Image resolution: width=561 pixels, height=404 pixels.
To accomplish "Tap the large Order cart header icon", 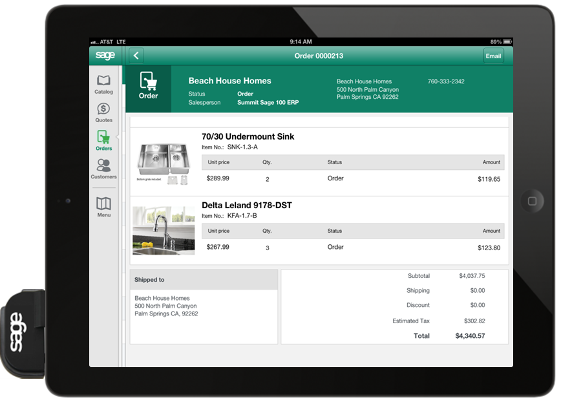I will click(x=148, y=82).
